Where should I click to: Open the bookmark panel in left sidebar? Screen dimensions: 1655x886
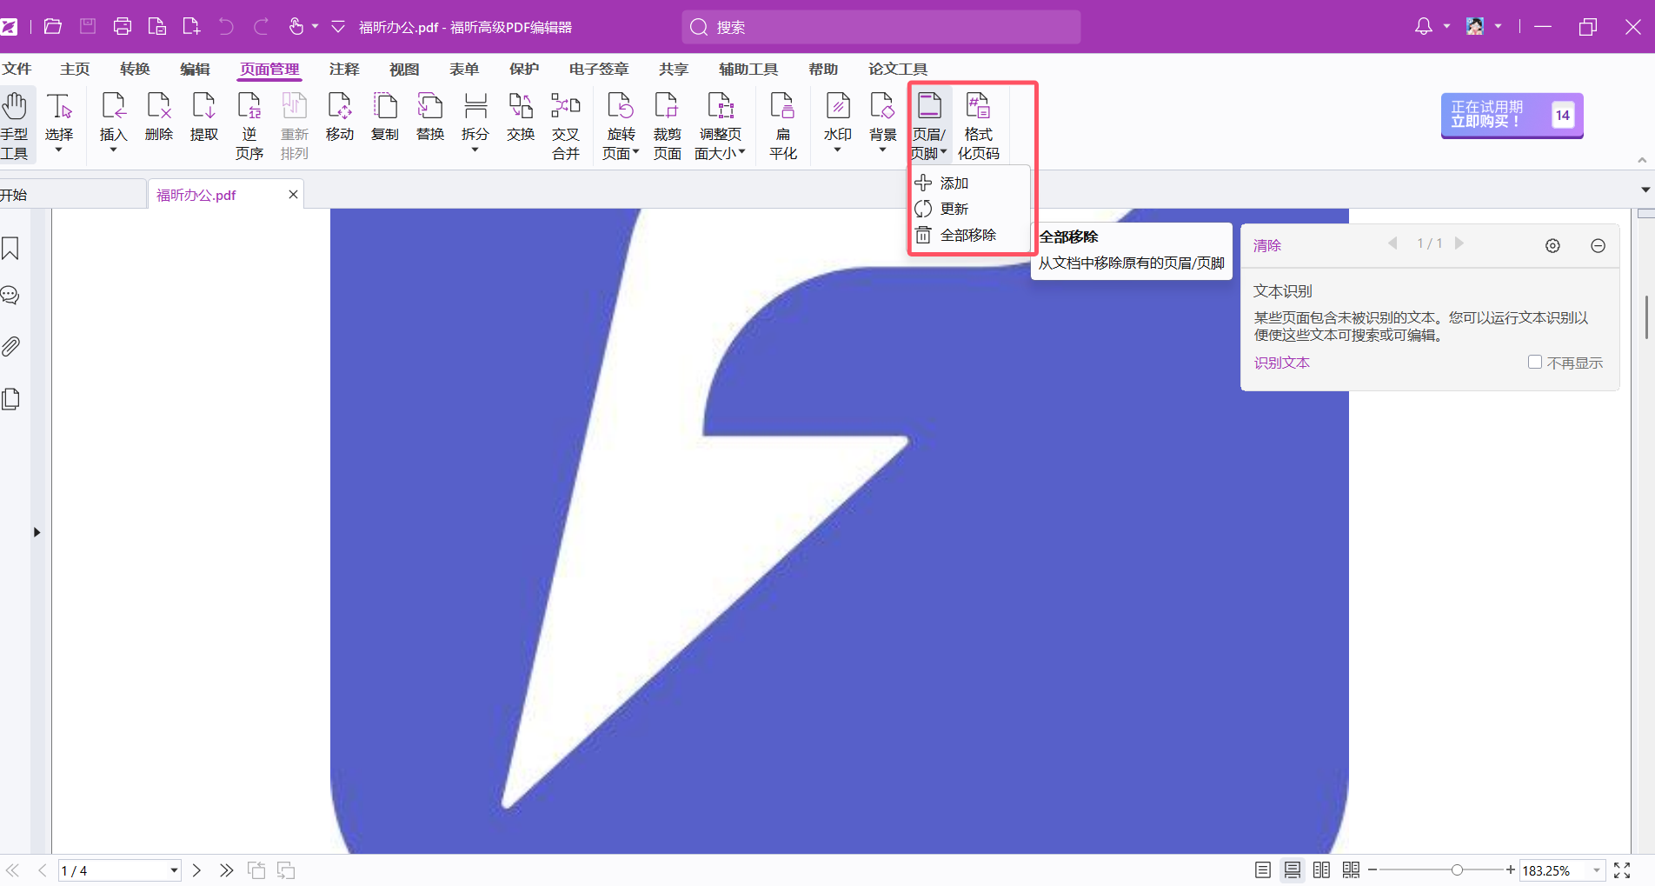[11, 249]
